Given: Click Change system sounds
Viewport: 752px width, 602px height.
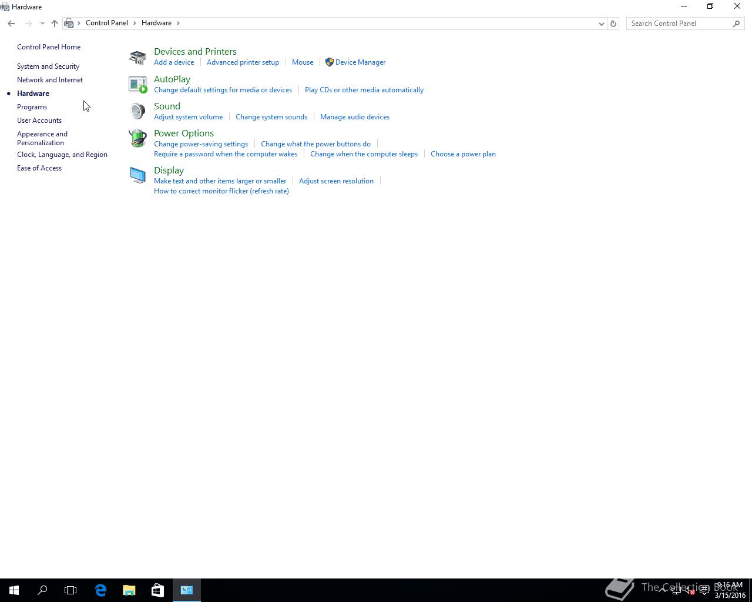Looking at the screenshot, I should pyautogui.click(x=271, y=117).
